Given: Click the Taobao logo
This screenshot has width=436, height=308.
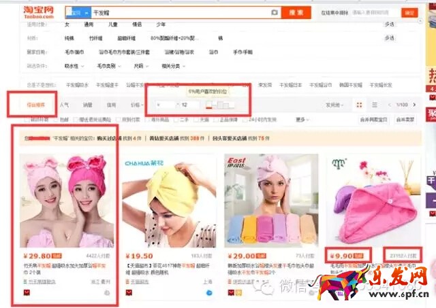Looking at the screenshot, I should coord(40,12).
